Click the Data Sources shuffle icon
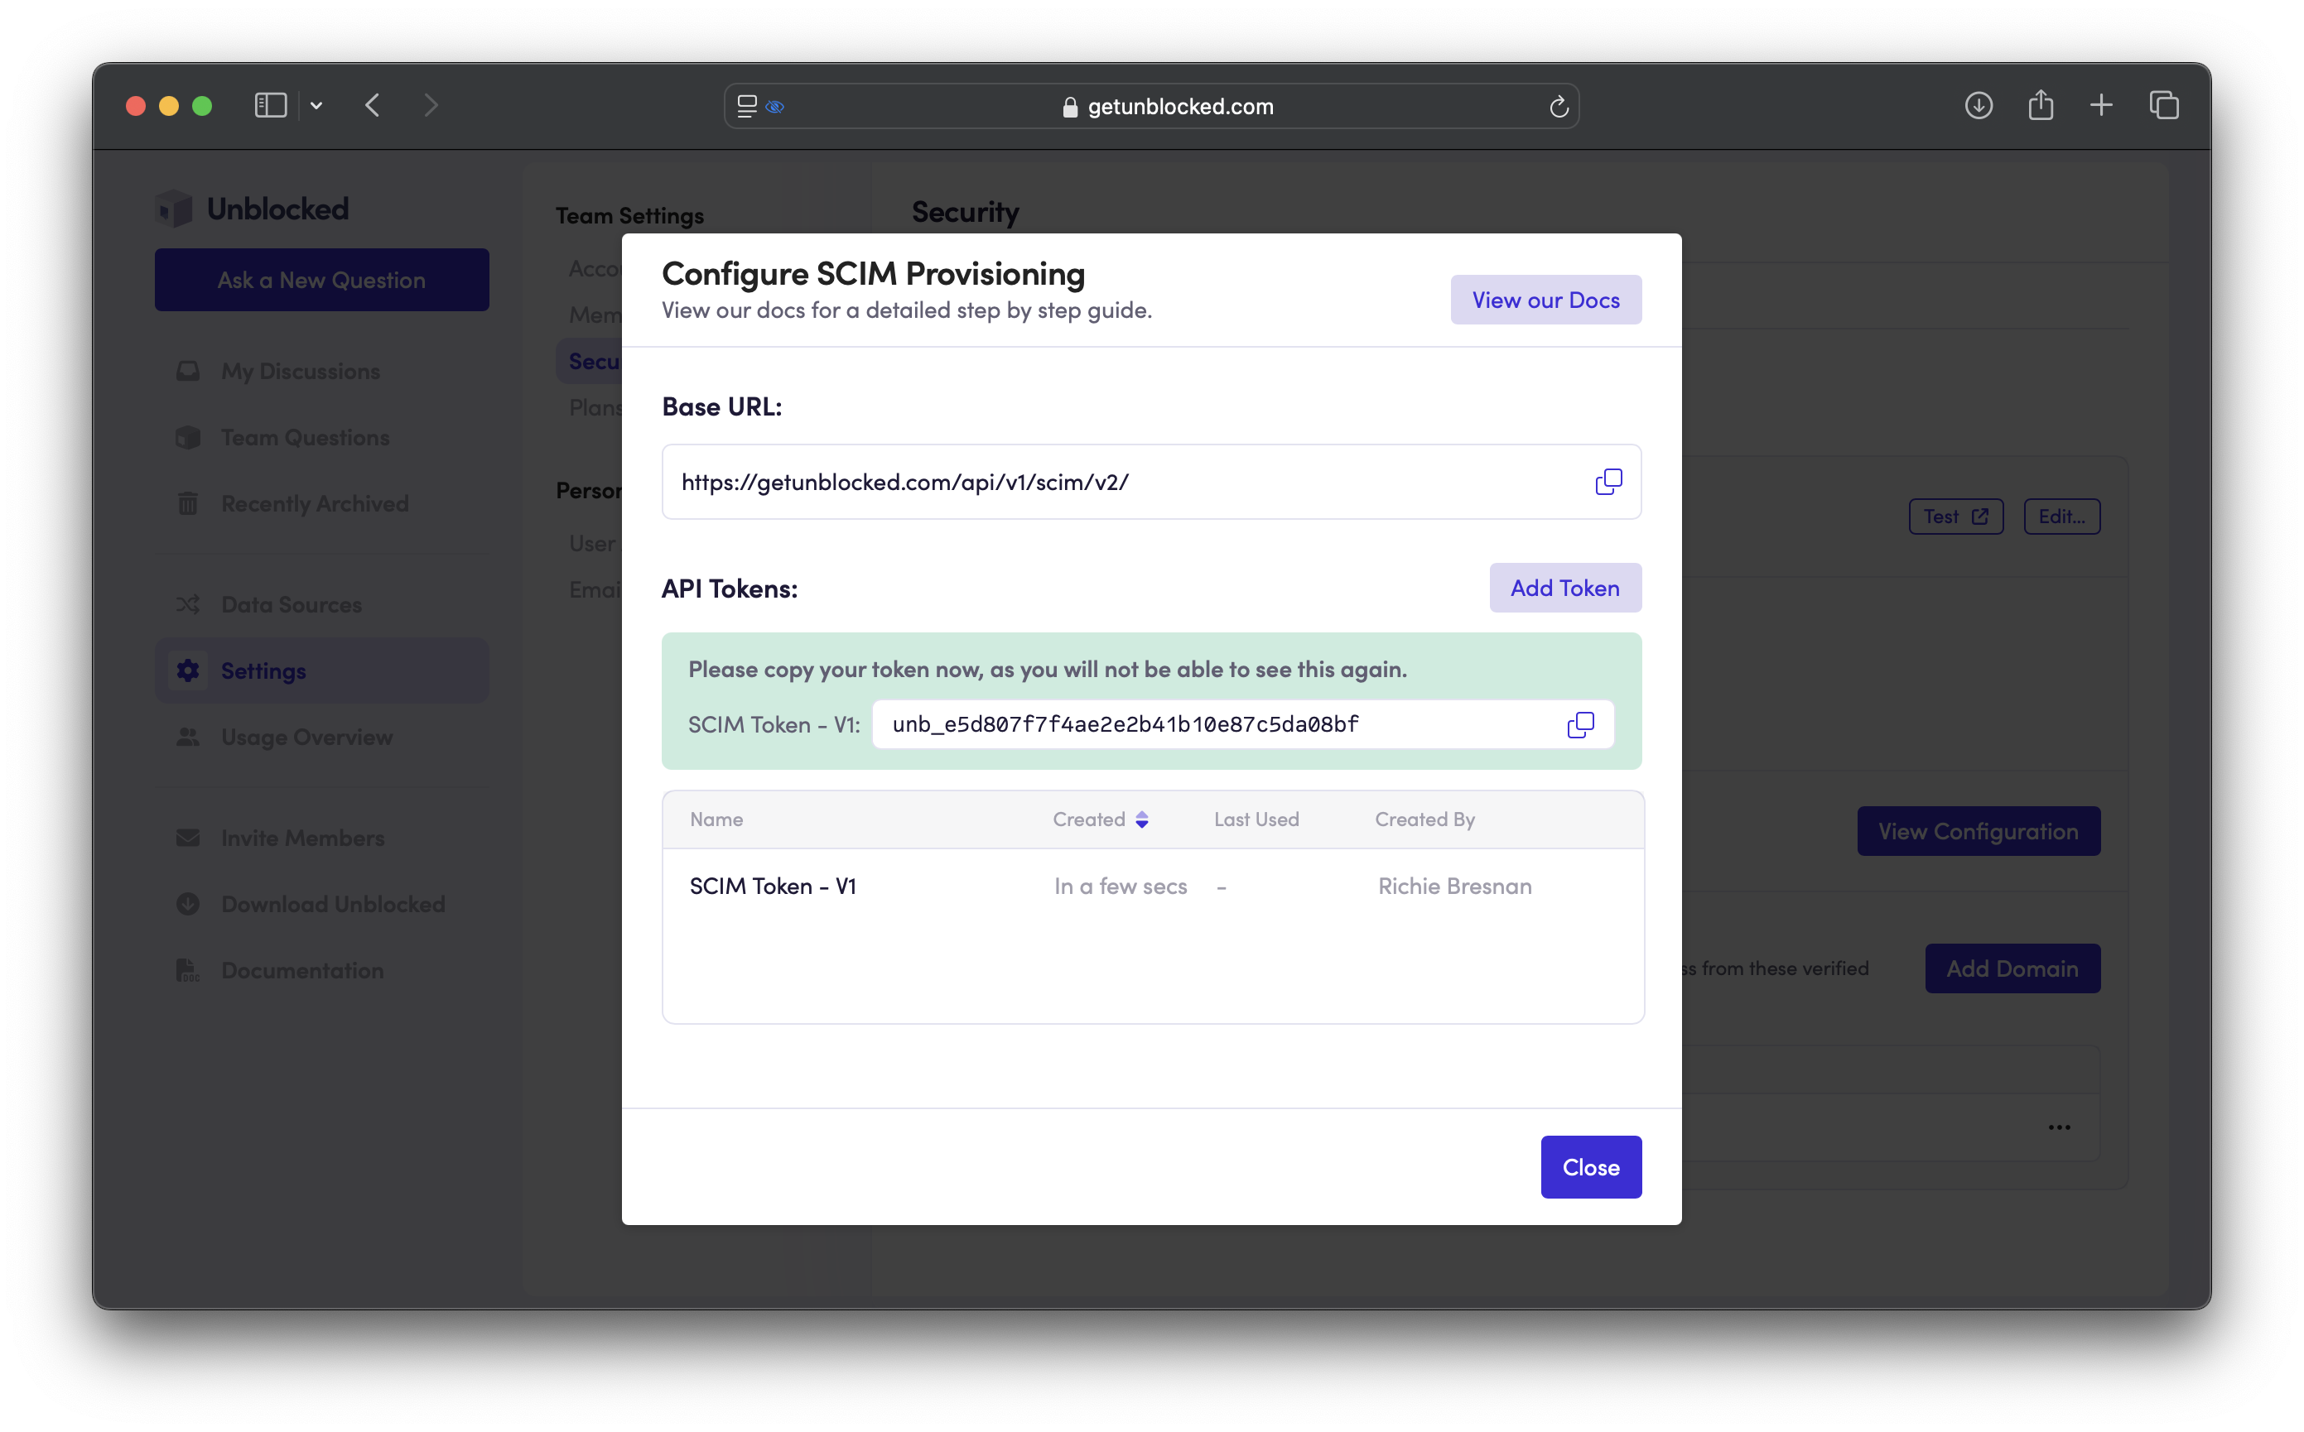Viewport: 2304px width, 1432px height. coord(187,604)
